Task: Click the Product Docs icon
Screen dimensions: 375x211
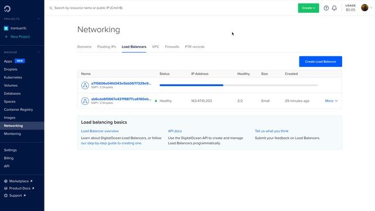Action: coord(6,188)
